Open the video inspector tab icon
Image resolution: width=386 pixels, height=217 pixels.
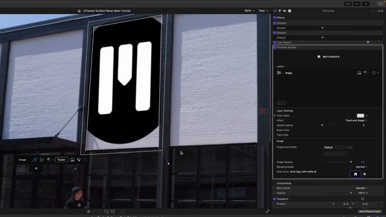[275, 11]
